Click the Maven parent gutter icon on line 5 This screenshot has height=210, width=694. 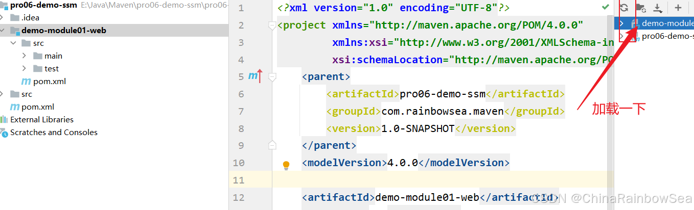pyautogui.click(x=255, y=76)
